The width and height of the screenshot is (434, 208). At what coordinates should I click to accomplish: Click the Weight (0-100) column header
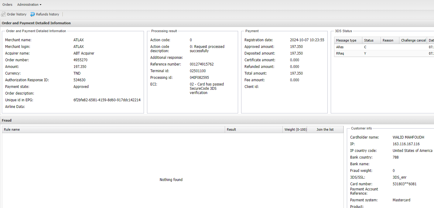coord(295,129)
